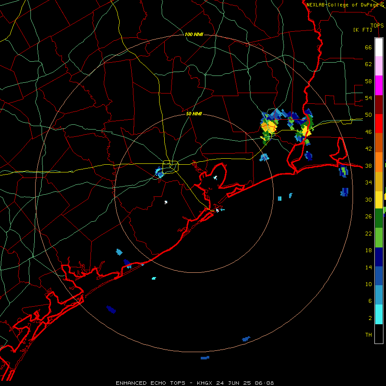
Task: Click the 22 value on legend
Action: coord(368,233)
